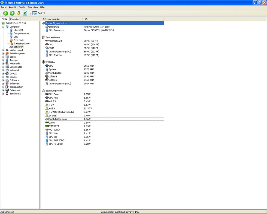Screen dimensions: 267x214
Task: Click the GPU FB VDDQ row
Action: click(105, 144)
